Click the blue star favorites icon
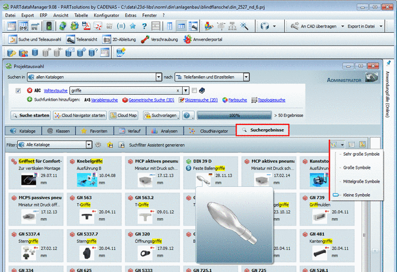The image size is (397, 272). coord(132,26)
